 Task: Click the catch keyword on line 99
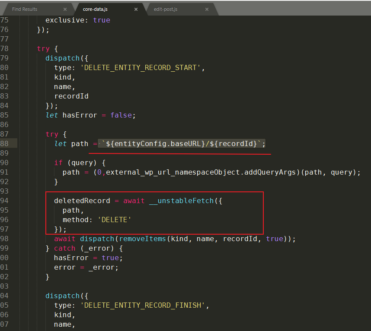coord(64,248)
